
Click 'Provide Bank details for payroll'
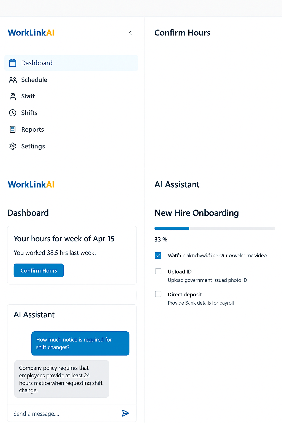(201, 303)
